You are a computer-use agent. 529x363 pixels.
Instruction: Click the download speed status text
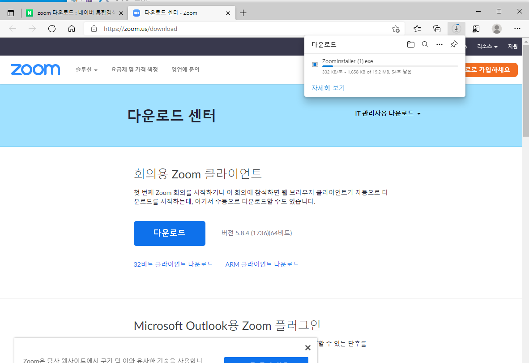[x=367, y=72]
